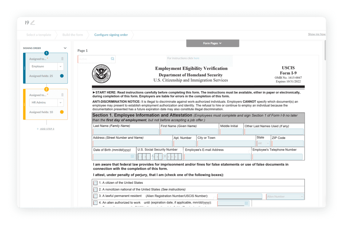343x225 pixels.
Task: Go to Select a template step
Action: pos(39,35)
